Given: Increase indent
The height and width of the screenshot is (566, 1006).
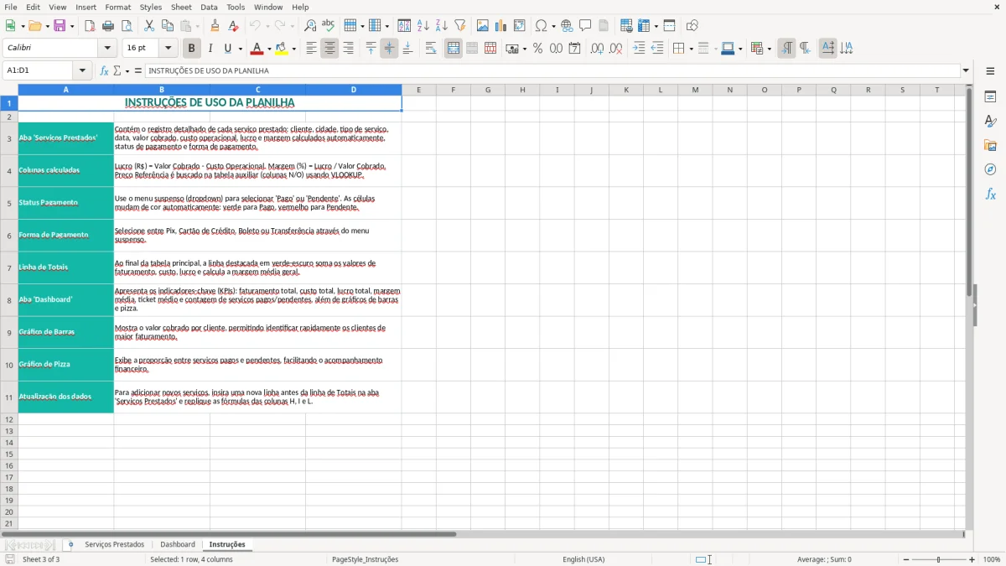Looking at the screenshot, I should click(x=639, y=49).
